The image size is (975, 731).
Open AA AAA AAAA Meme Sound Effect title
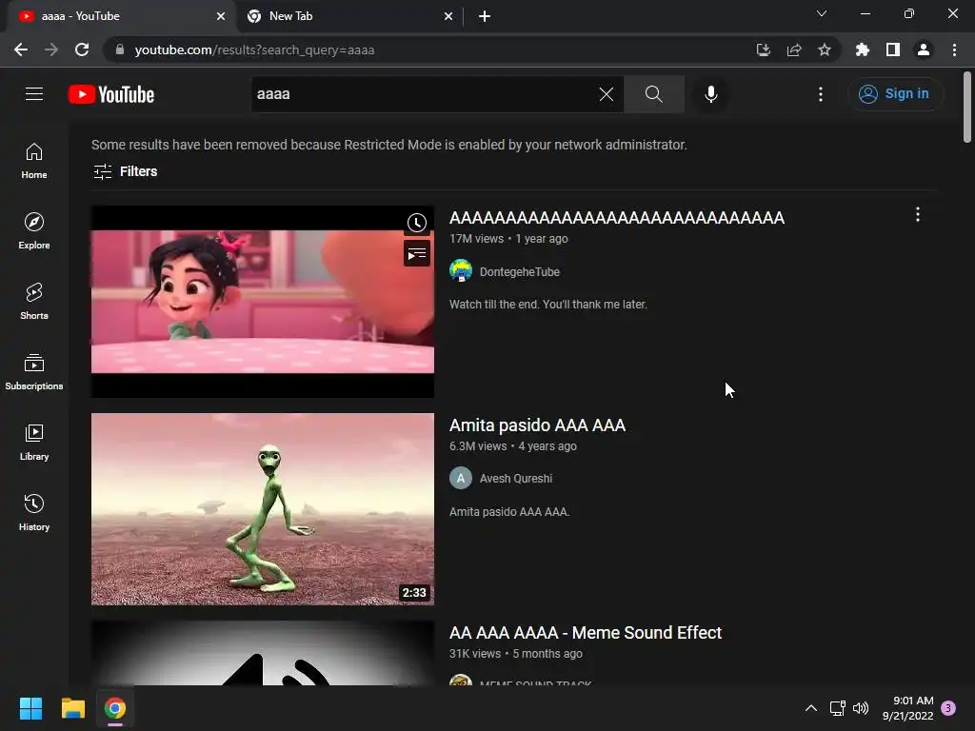tap(586, 633)
